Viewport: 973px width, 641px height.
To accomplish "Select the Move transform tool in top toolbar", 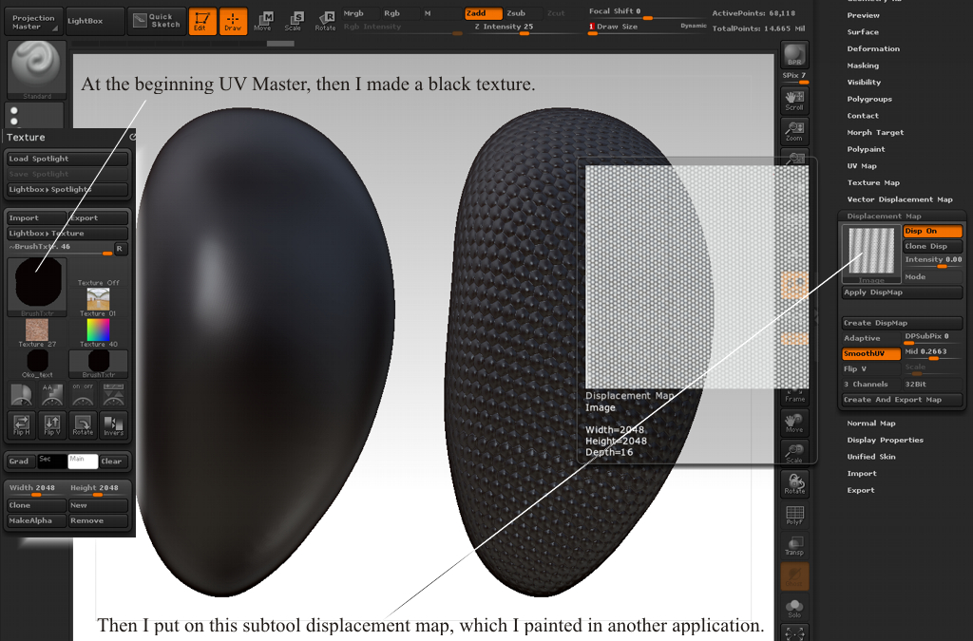I will (x=263, y=21).
